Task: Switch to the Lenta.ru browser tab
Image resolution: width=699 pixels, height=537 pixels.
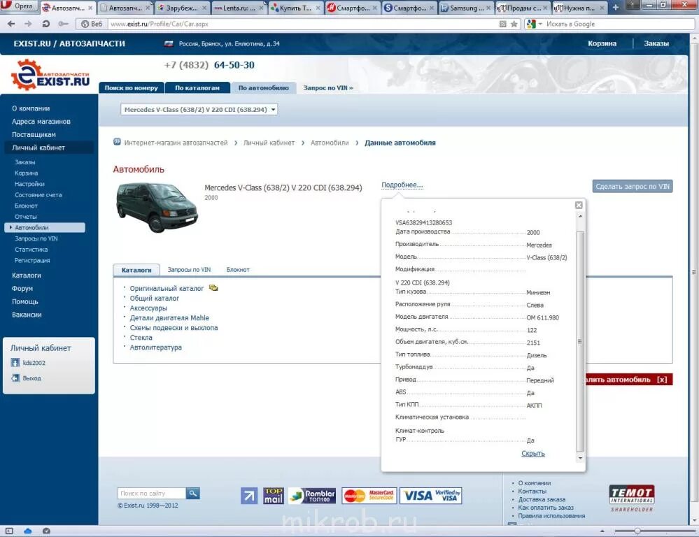Action: pos(239,8)
